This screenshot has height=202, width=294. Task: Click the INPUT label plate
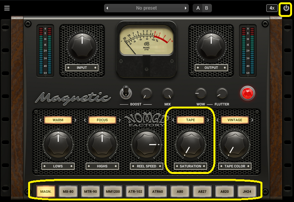[x=82, y=68]
